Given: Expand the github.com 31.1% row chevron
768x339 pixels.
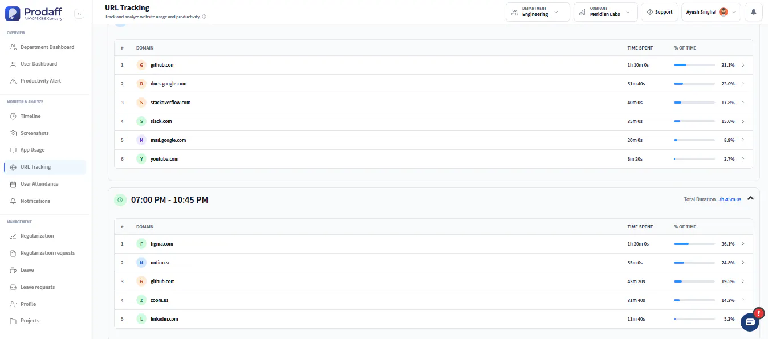Looking at the screenshot, I should click(743, 65).
